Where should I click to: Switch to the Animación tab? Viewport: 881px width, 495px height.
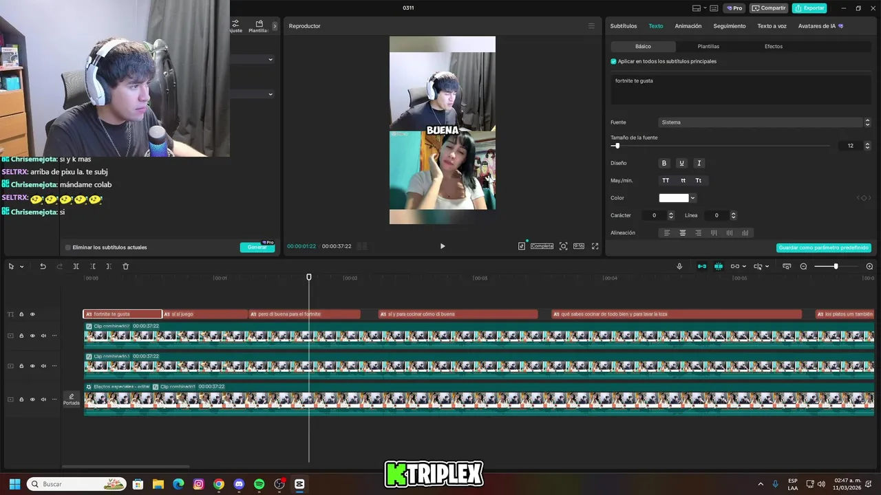point(688,26)
